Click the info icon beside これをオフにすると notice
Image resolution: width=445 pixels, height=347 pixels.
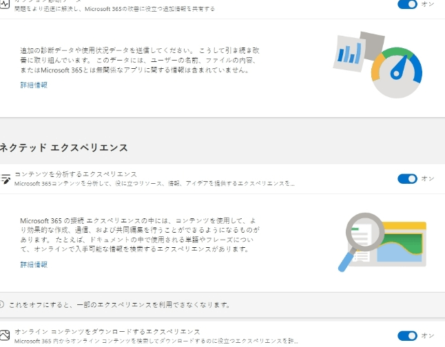1,304
